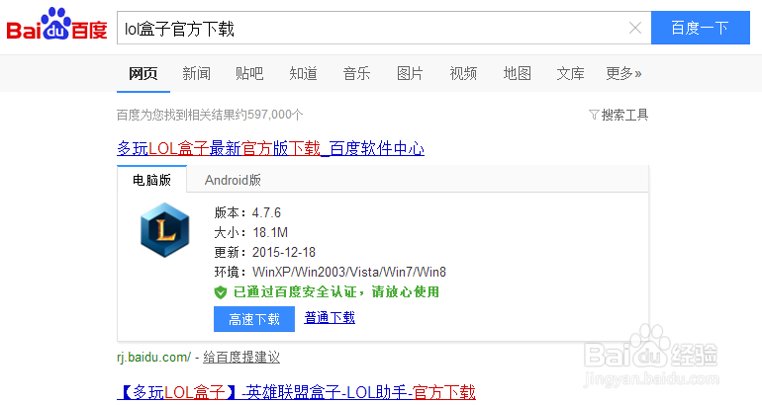Select the 网页 tab

pos(143,74)
